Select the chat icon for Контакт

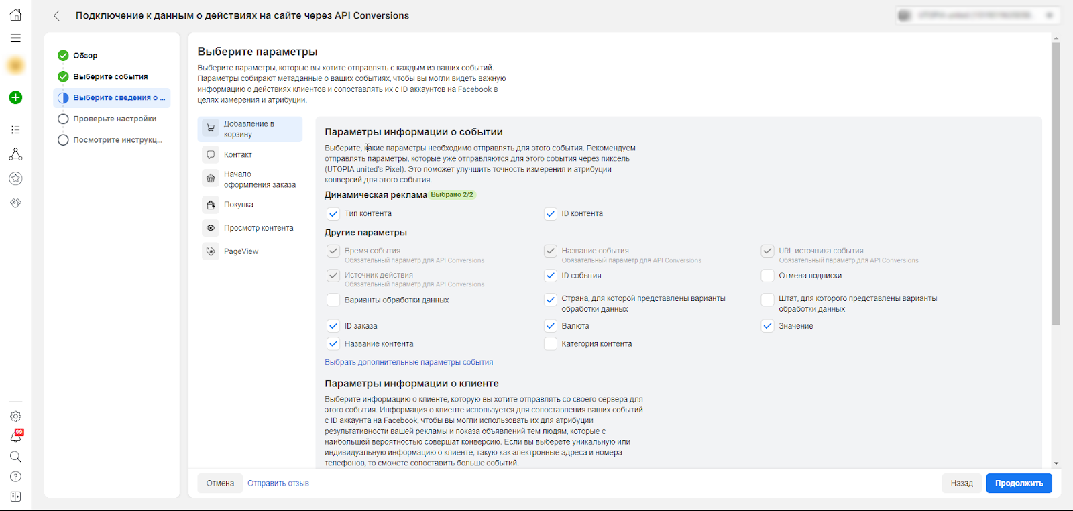211,154
